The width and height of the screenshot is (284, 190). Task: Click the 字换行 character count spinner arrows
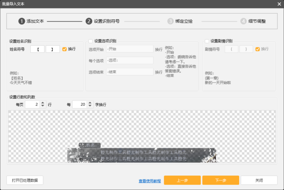(x=90, y=104)
